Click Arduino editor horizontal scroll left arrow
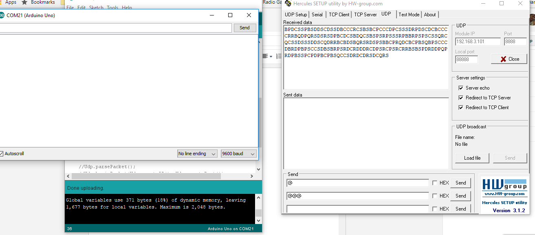 point(68,176)
